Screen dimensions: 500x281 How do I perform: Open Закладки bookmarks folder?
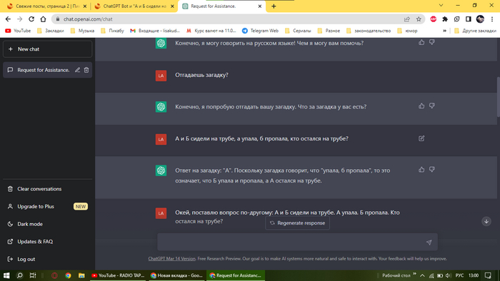(x=51, y=31)
